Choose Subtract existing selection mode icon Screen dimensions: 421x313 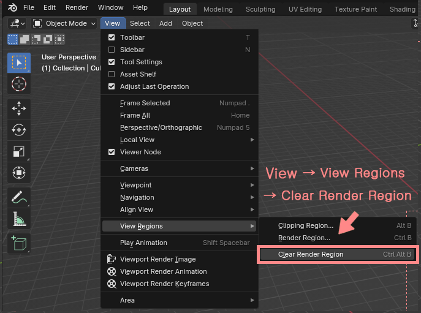[x=36, y=39]
